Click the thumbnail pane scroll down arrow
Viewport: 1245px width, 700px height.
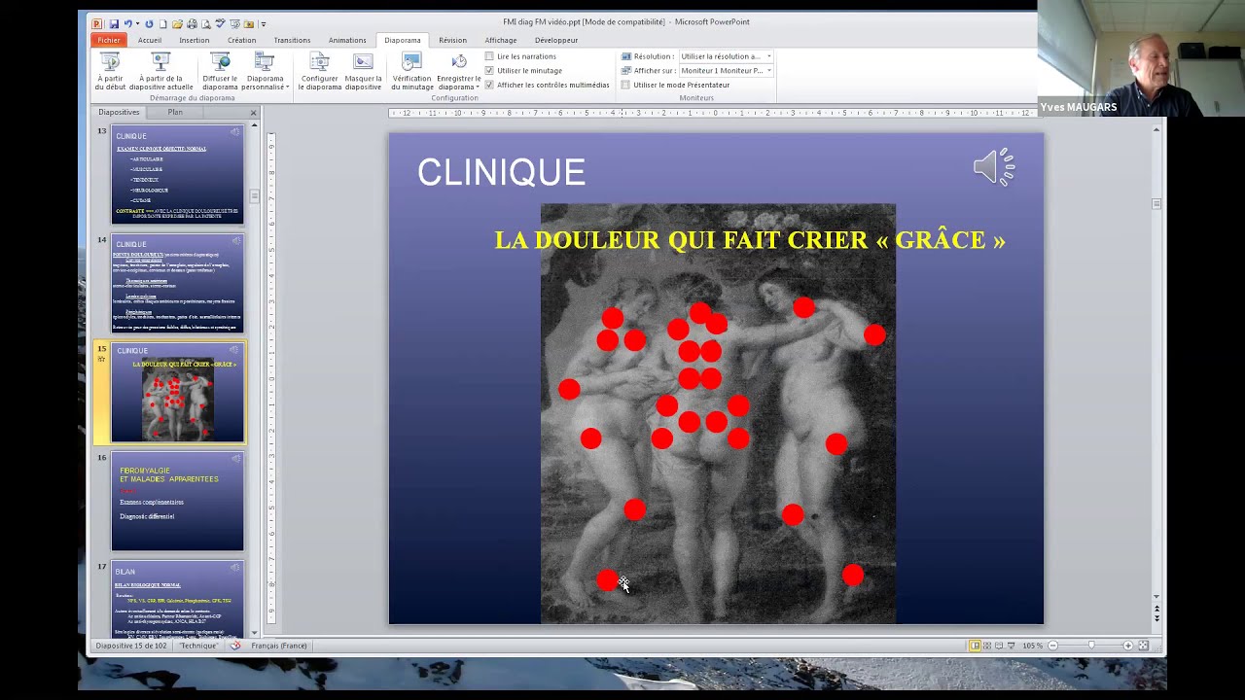coord(254,633)
